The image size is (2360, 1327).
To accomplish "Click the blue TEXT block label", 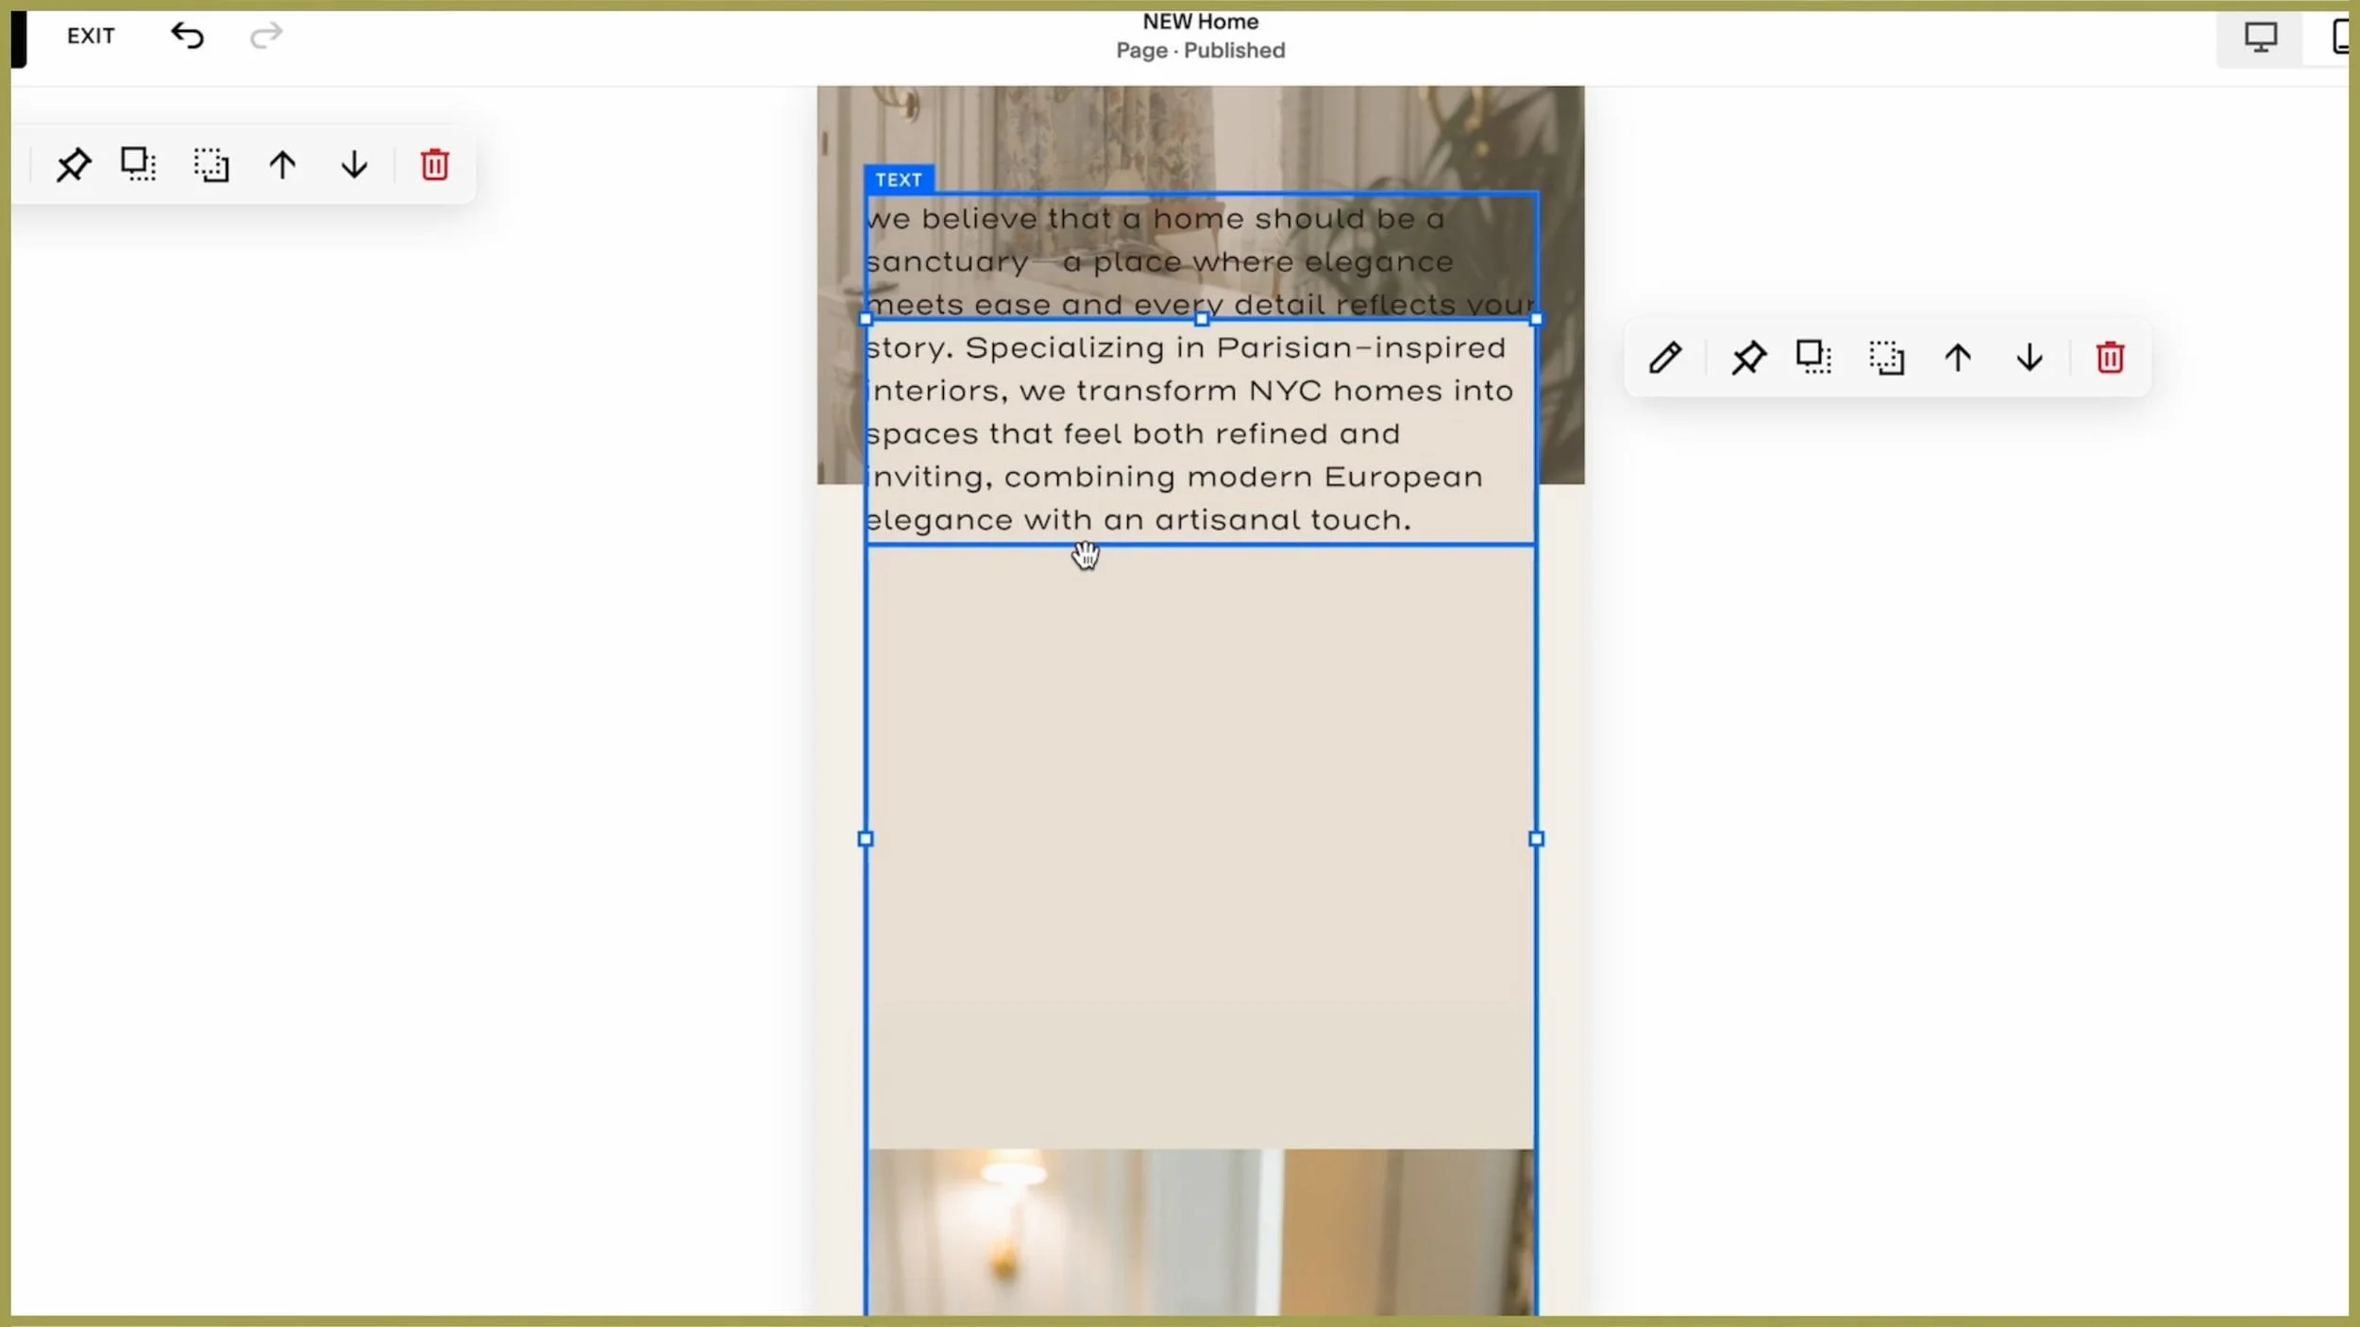I will click(x=898, y=179).
